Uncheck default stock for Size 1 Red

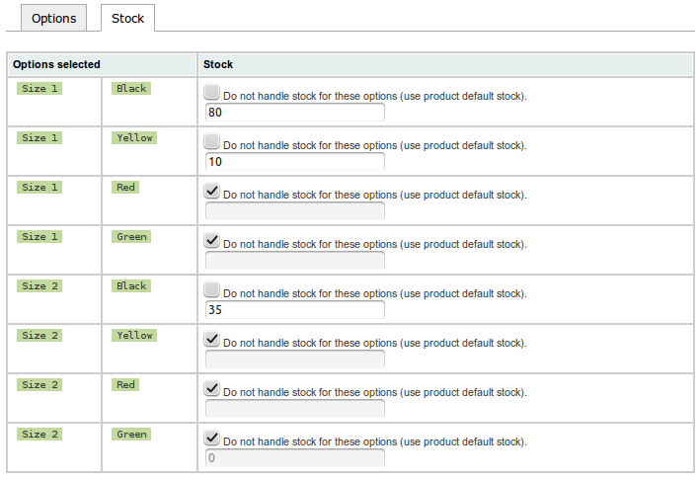(211, 191)
